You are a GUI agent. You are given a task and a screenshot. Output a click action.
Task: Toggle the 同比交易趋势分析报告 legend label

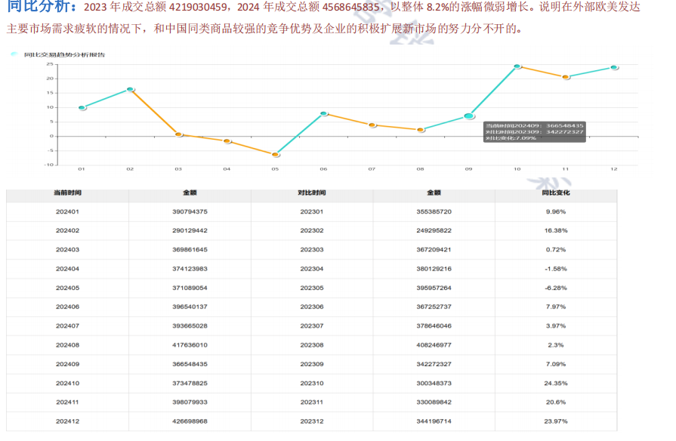tap(64, 55)
